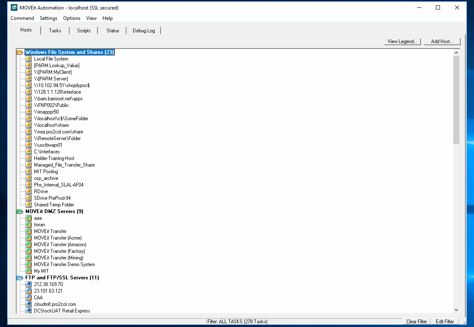Open the Help menu
Viewport: 474px width, 327px height.
coord(107,18)
